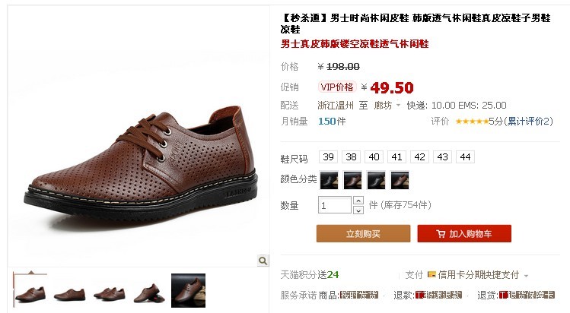Choose the fourth color option swatch

400,180
